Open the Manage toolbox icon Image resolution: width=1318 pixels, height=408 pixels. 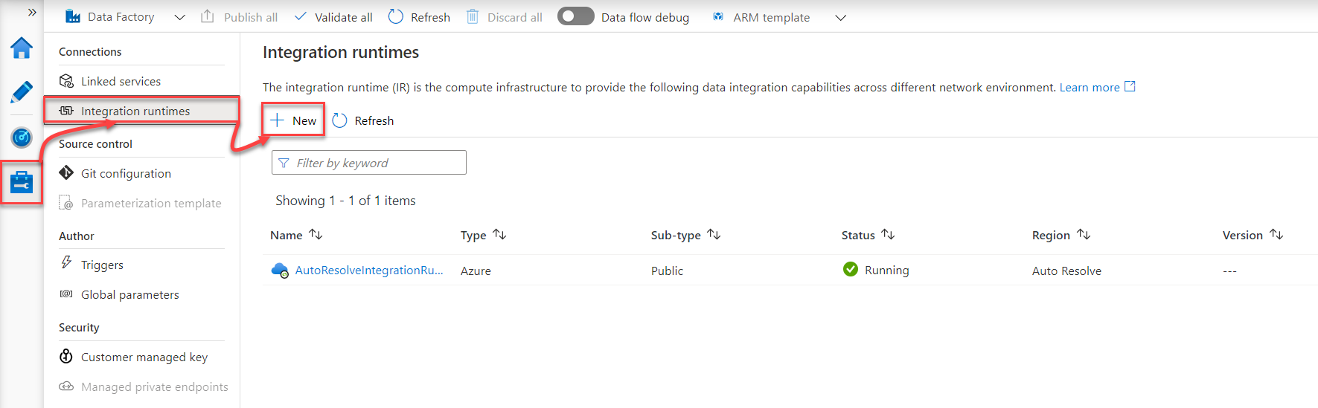click(x=22, y=182)
